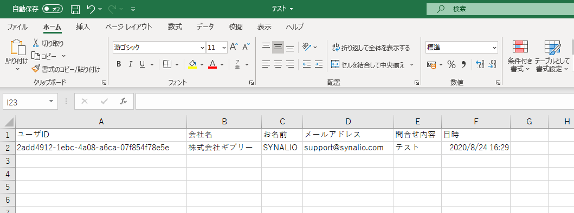Screen dimensions: 574x213
Task: Toggle the AutoSave (自動保存) switch
Action: pos(53,9)
